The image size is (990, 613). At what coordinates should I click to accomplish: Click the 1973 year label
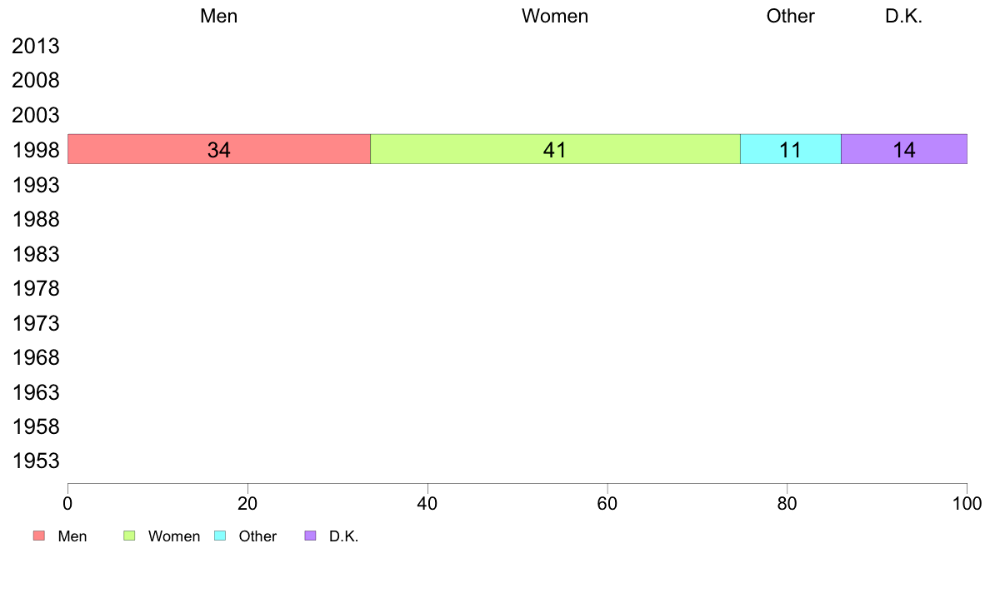pyautogui.click(x=36, y=323)
